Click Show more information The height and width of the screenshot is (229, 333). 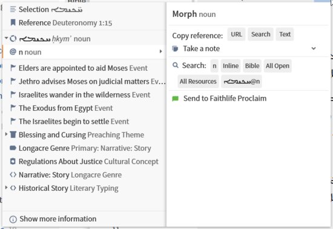point(58,219)
